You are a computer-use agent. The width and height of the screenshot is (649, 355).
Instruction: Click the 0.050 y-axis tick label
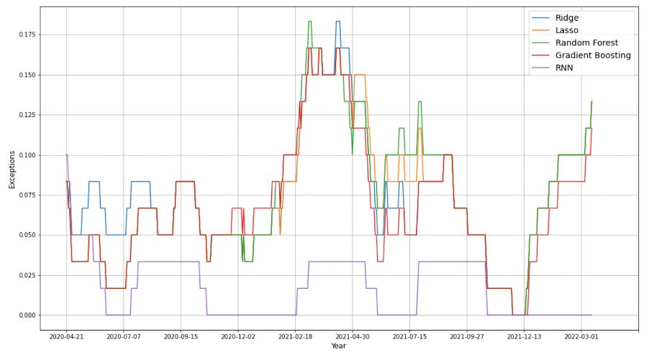click(x=27, y=235)
